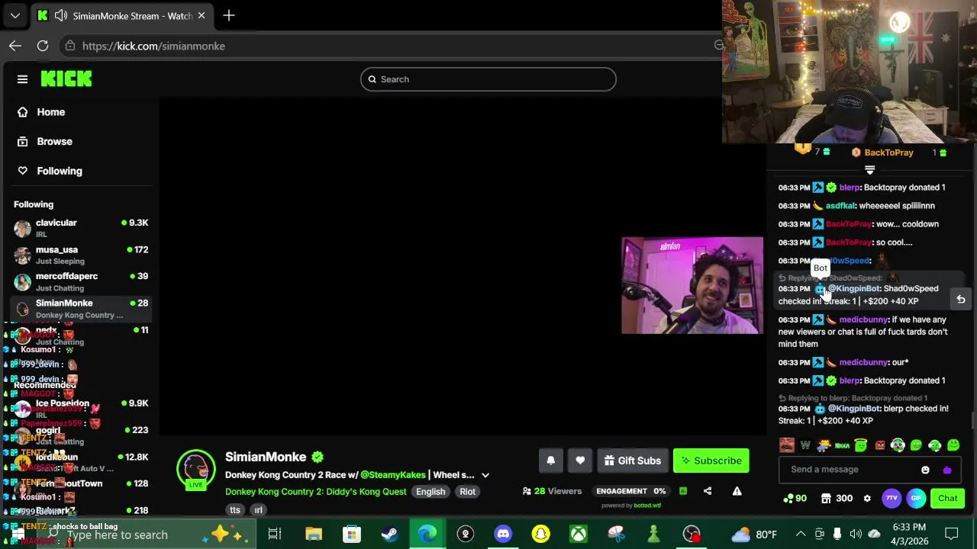Select the tts tag
This screenshot has height=549, width=977.
(235, 510)
